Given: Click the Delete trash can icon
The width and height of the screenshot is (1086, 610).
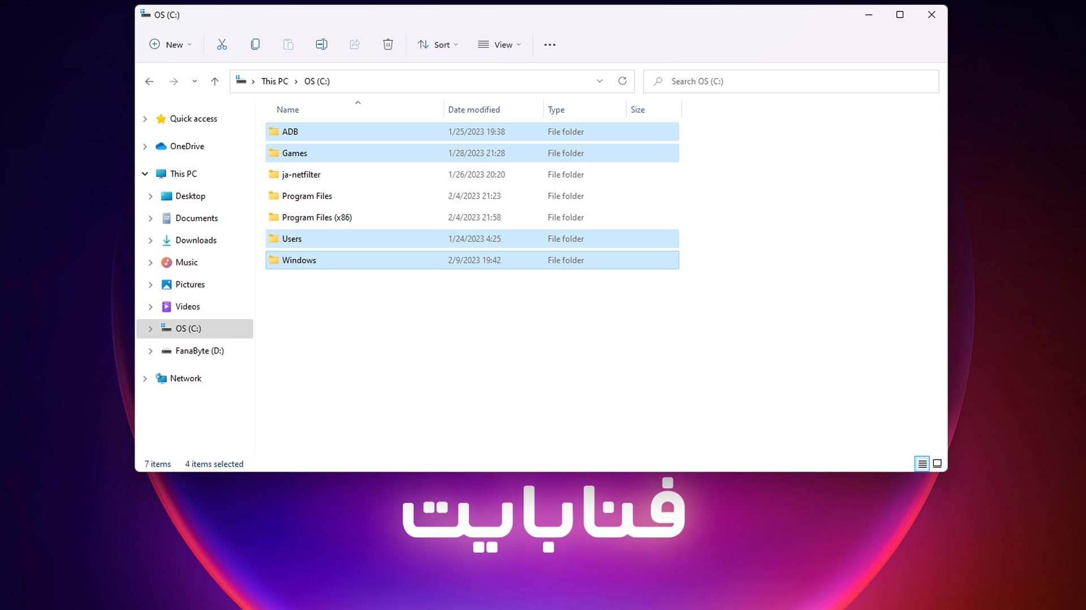Looking at the screenshot, I should point(388,45).
